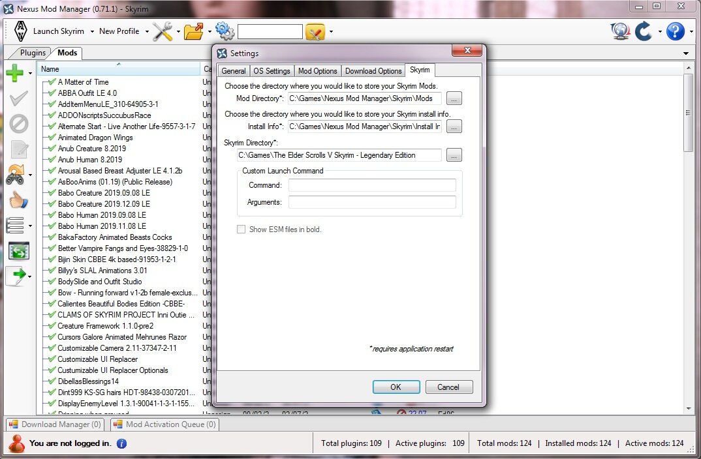Toggle the checkmark for BodySlide and Outfit Studio
701x459 pixels.
[52, 282]
